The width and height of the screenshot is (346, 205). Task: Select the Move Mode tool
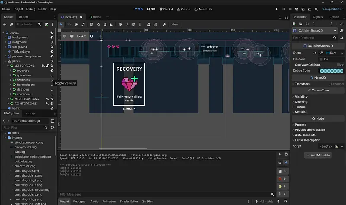pos(70,25)
